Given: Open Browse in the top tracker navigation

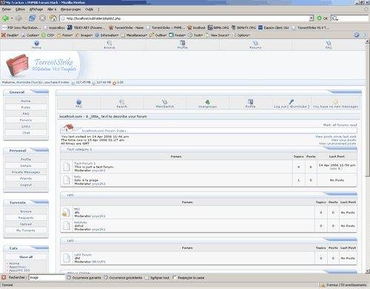Looking at the screenshot, I should (x=110, y=44).
